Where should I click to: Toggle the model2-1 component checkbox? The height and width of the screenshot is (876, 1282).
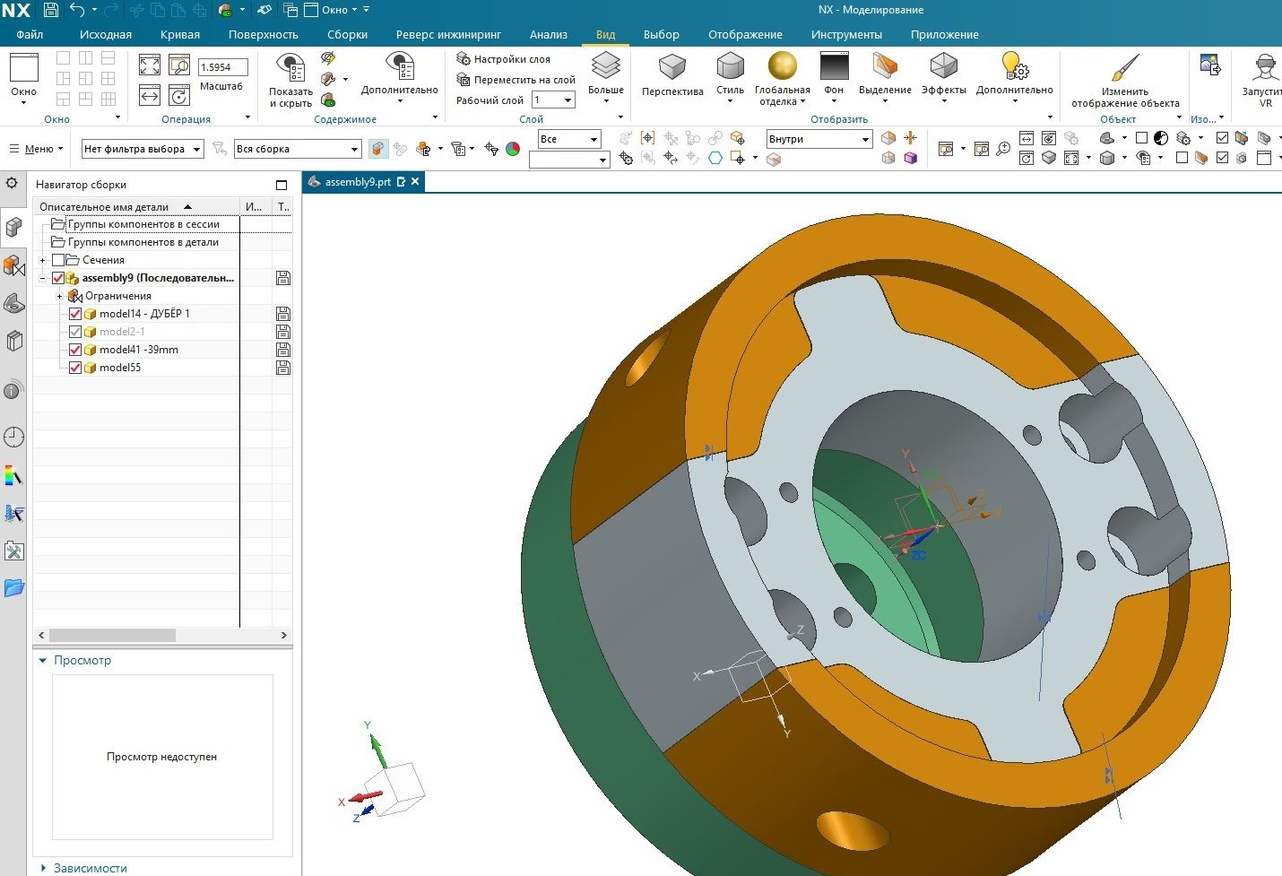[x=75, y=332]
